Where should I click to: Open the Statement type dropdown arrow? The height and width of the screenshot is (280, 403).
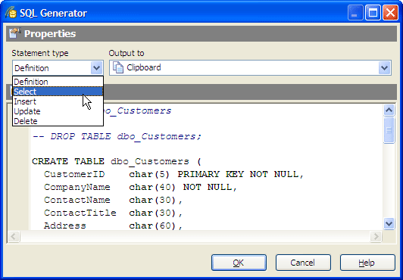click(96, 68)
